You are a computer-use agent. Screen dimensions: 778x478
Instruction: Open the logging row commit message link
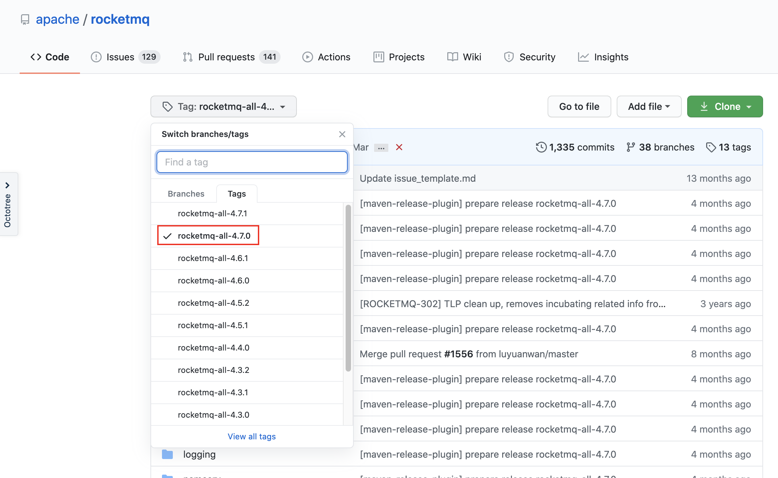[488, 454]
